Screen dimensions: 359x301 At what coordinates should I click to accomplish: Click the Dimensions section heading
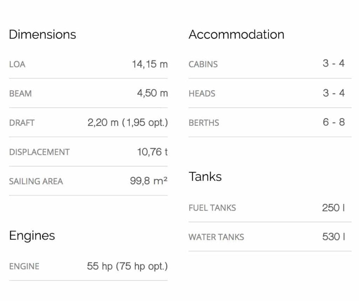point(42,34)
